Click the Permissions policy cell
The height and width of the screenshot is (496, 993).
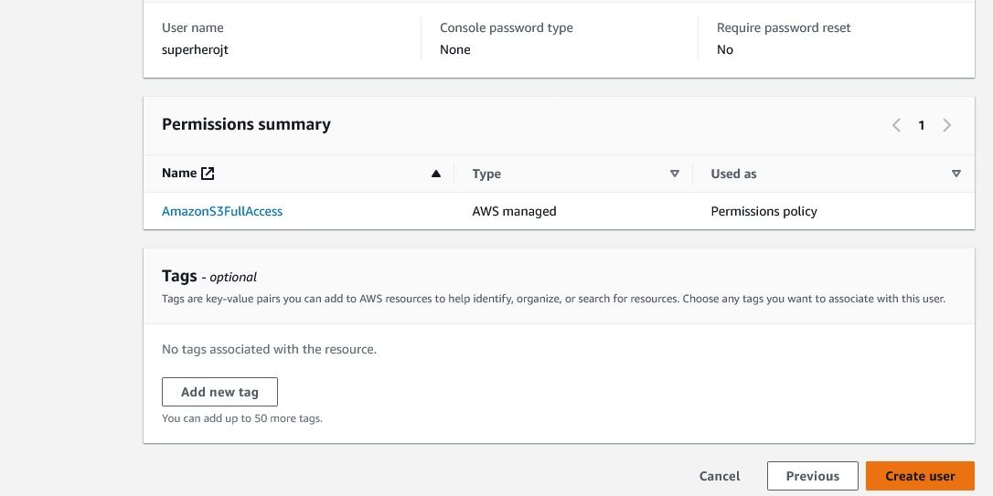point(763,211)
